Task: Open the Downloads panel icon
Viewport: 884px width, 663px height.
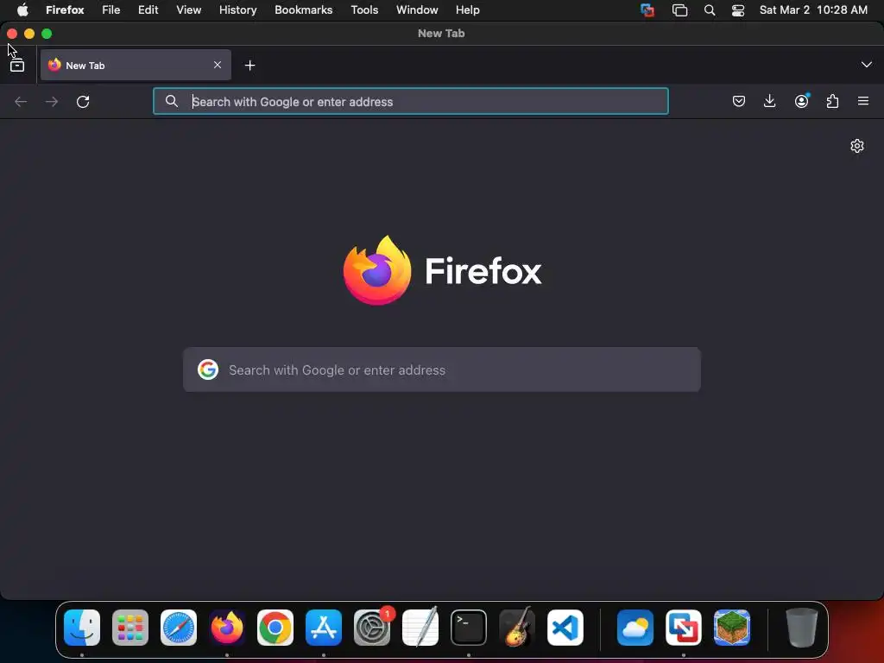Action: pyautogui.click(x=769, y=102)
